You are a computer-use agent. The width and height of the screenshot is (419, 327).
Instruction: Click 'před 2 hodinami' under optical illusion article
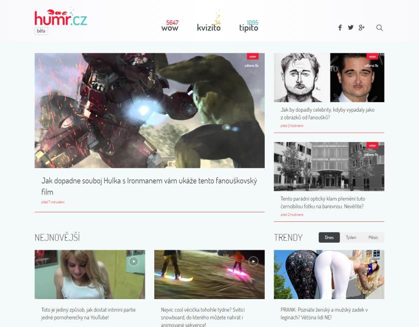click(x=292, y=215)
